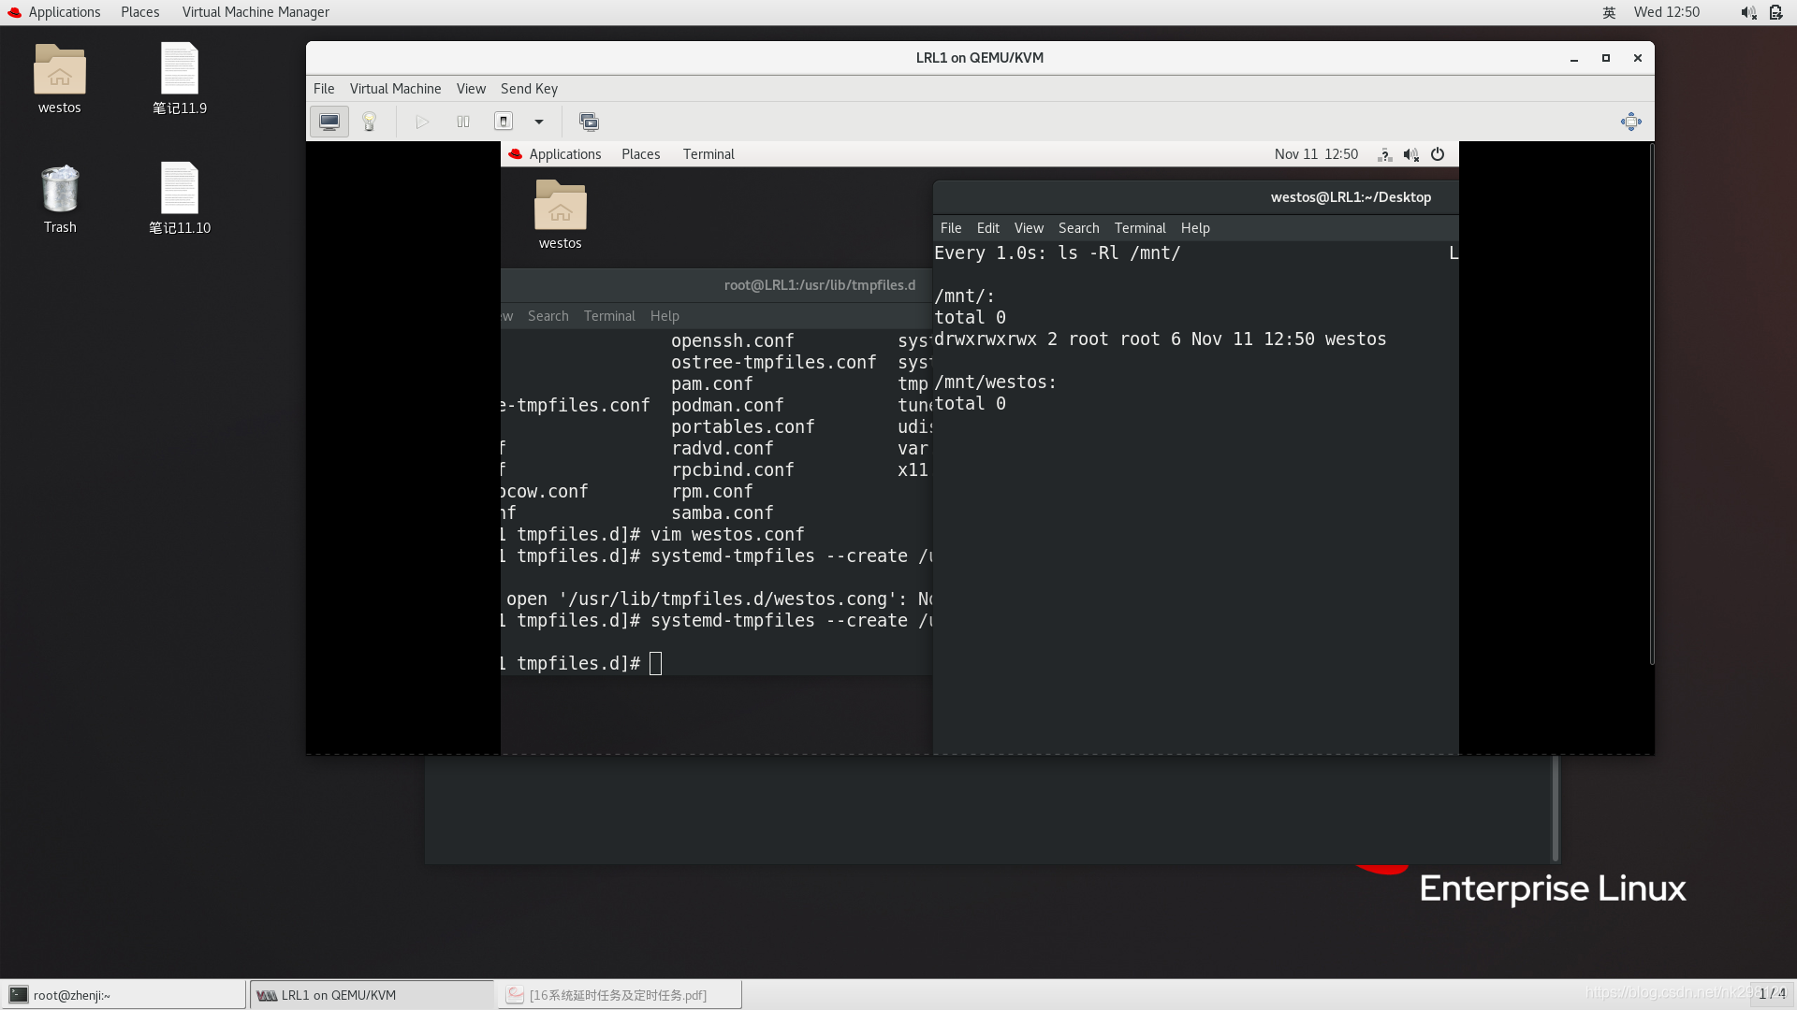Open 笔记11.10 document on desktop
This screenshot has height=1010, width=1797.
(x=180, y=199)
